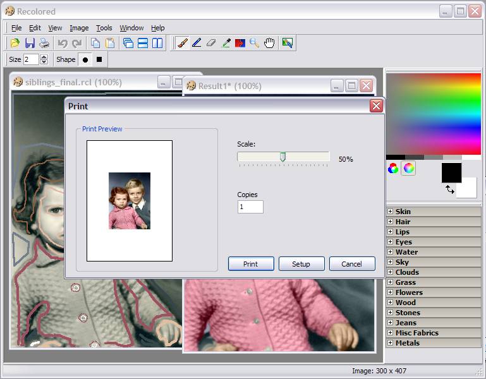
Task: Click the color wheel mode icon
Action: [408, 168]
